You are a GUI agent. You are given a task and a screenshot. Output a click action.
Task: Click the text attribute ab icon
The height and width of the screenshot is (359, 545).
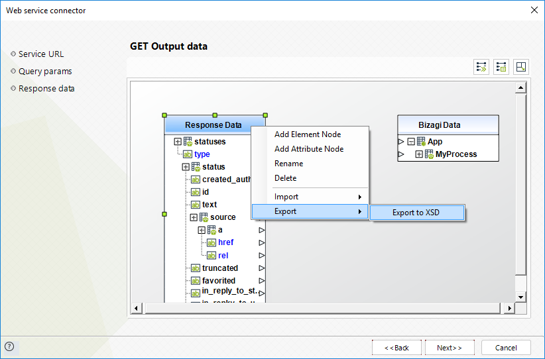(x=196, y=205)
